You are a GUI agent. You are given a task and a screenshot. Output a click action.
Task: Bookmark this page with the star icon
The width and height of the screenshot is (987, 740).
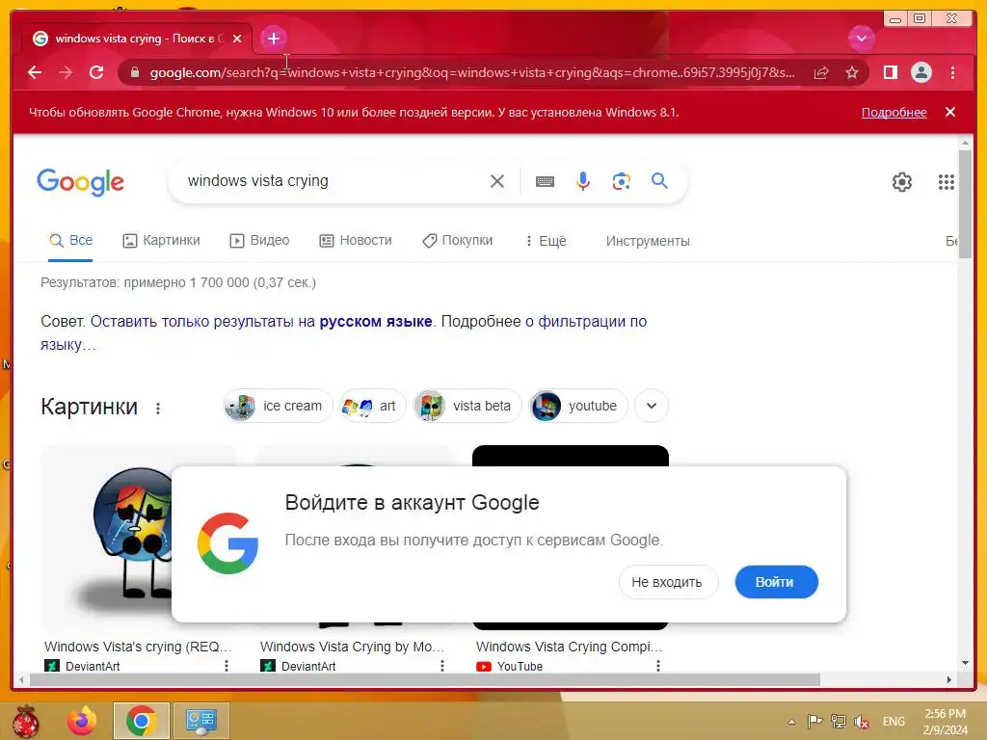tap(852, 72)
